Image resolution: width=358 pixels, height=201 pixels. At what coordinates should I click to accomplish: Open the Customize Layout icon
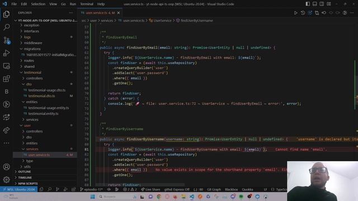point(329,4)
